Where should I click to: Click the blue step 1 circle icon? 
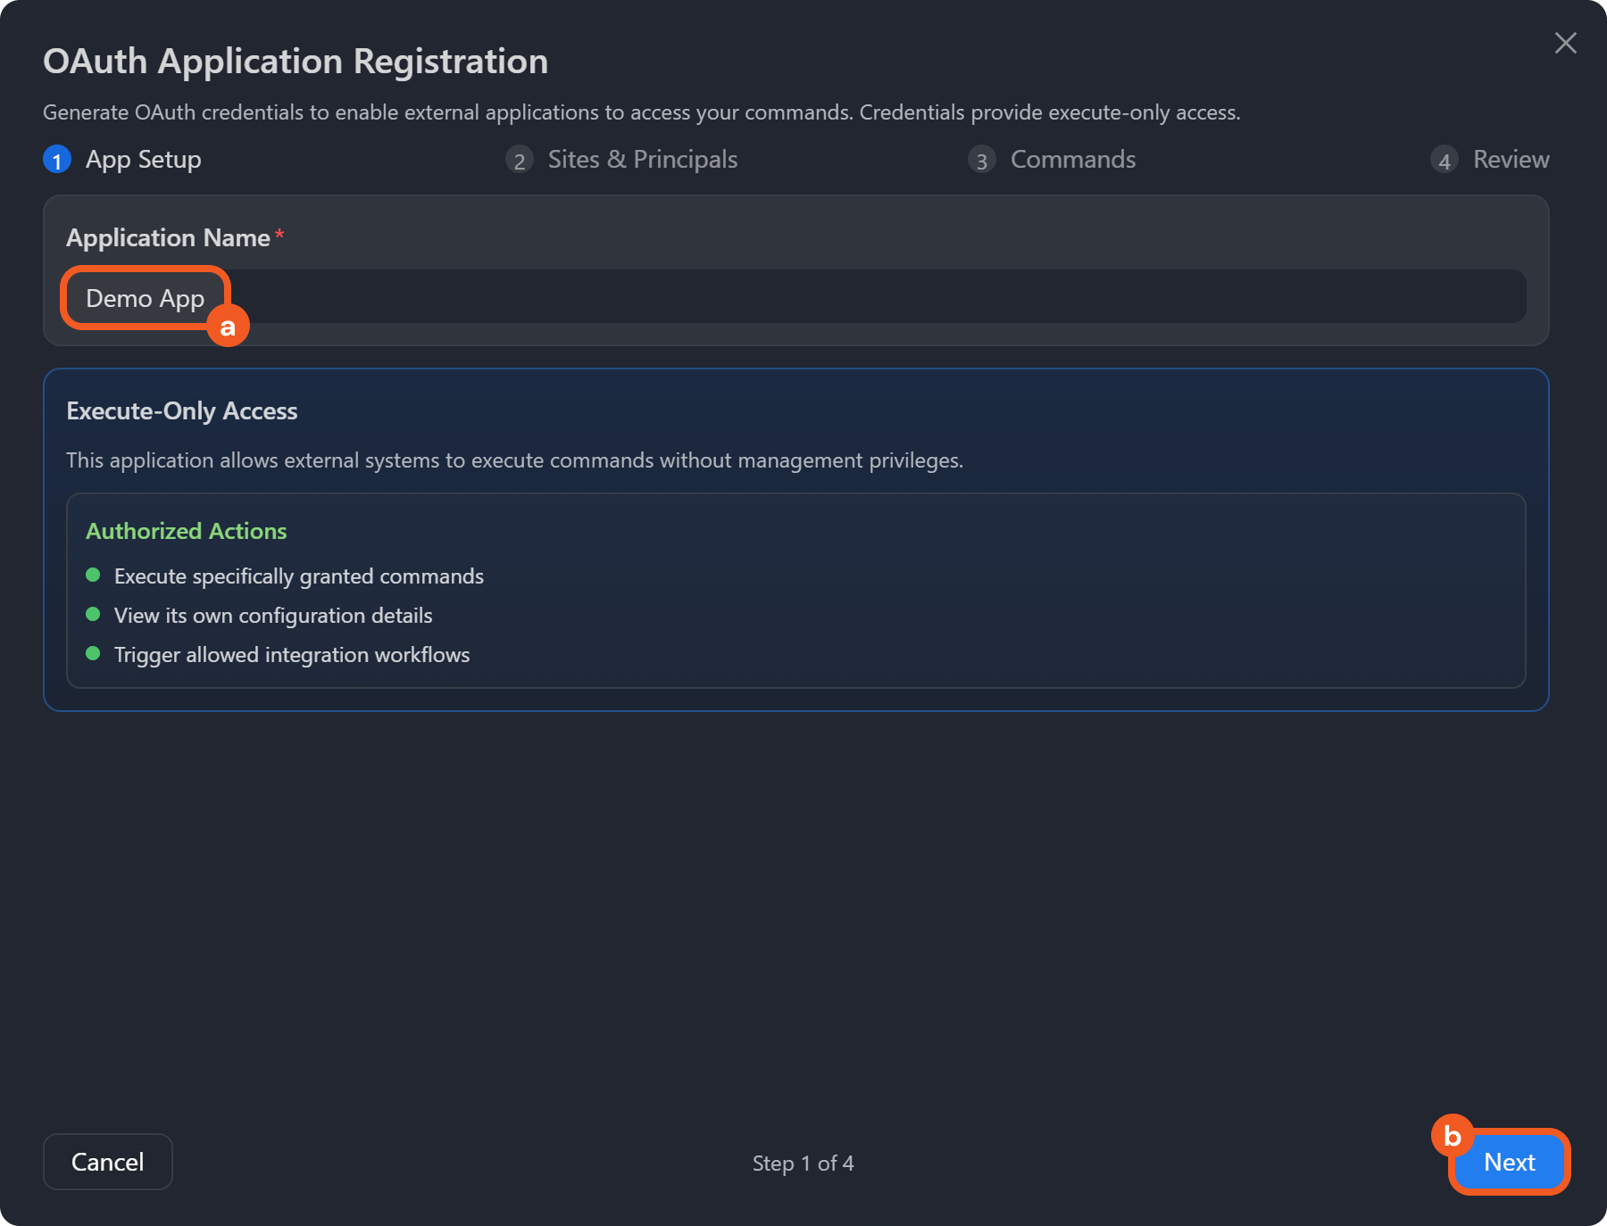[x=57, y=160]
